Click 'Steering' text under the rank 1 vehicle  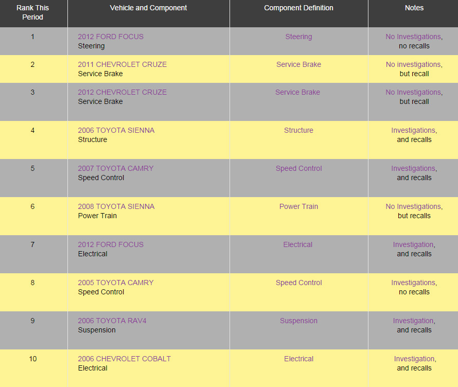point(91,46)
